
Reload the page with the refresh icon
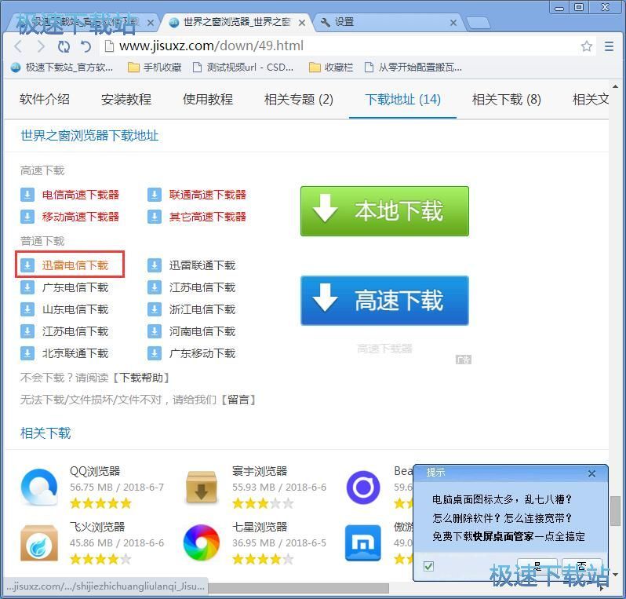(64, 46)
